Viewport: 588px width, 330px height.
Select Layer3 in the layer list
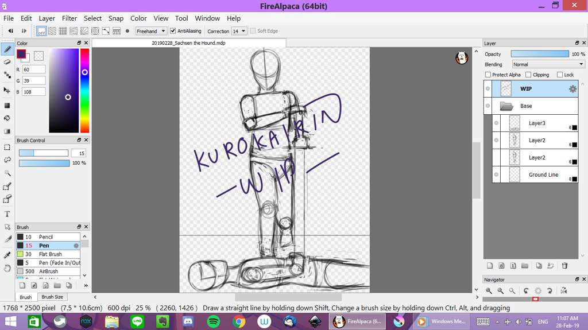[x=535, y=123]
